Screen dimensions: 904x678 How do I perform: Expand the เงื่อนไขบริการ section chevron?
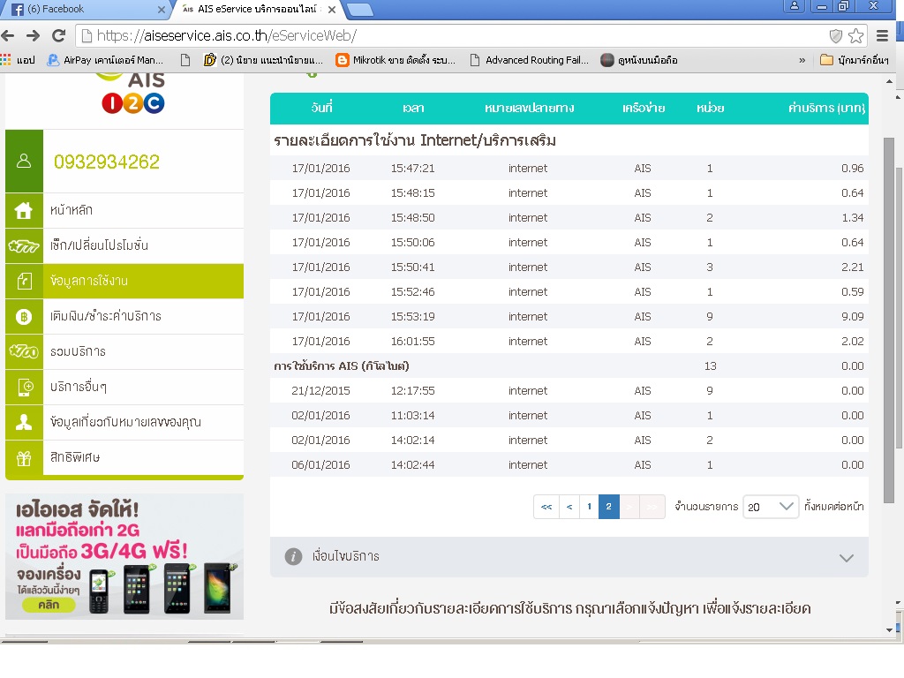coord(846,558)
